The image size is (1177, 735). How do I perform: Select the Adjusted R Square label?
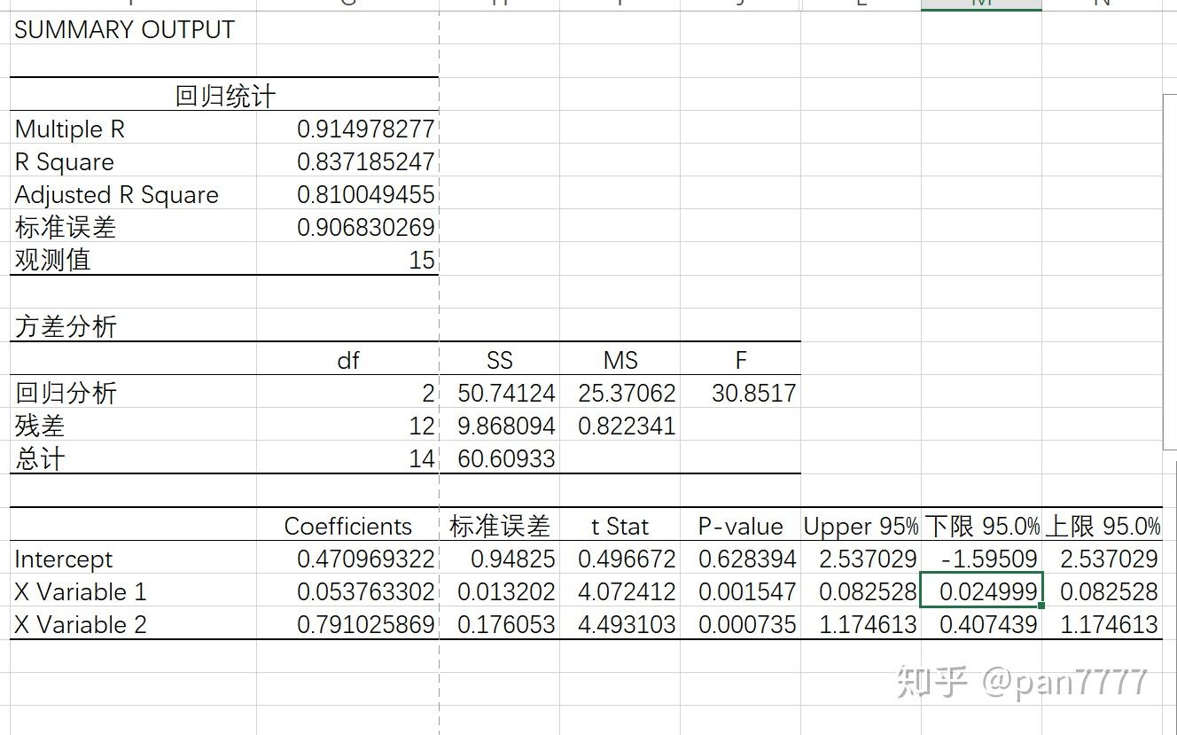(117, 195)
